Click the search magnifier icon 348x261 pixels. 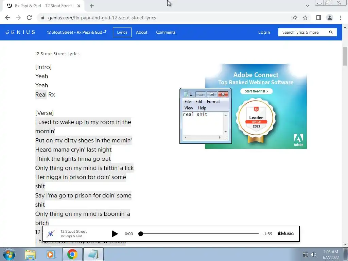[331, 32]
